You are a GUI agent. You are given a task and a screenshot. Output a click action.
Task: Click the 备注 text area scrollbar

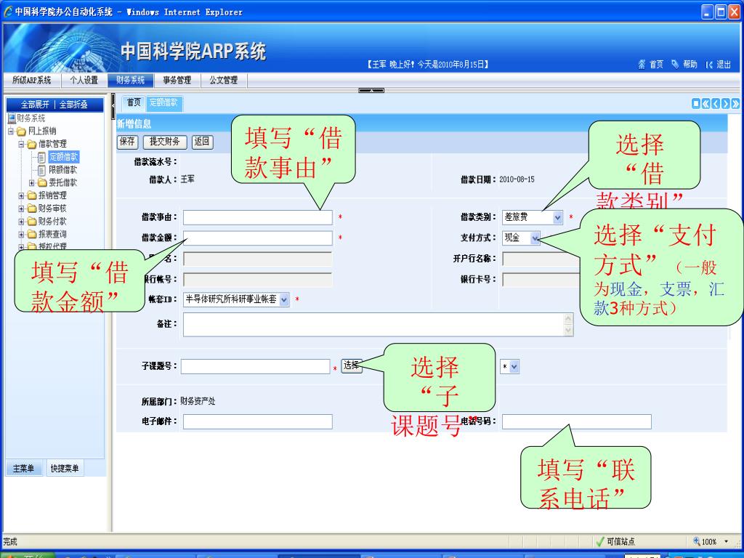[x=568, y=325]
